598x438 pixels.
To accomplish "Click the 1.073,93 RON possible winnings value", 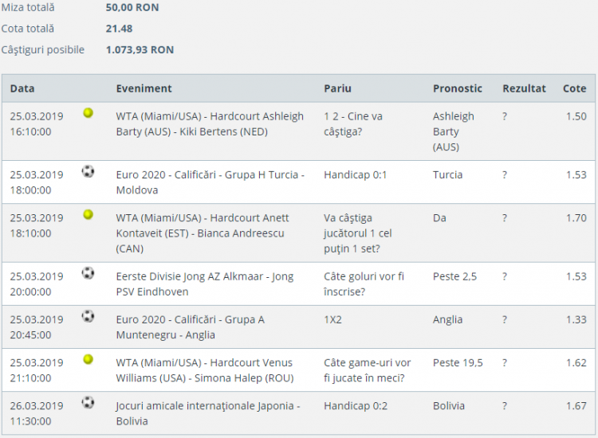I will tap(140, 49).
